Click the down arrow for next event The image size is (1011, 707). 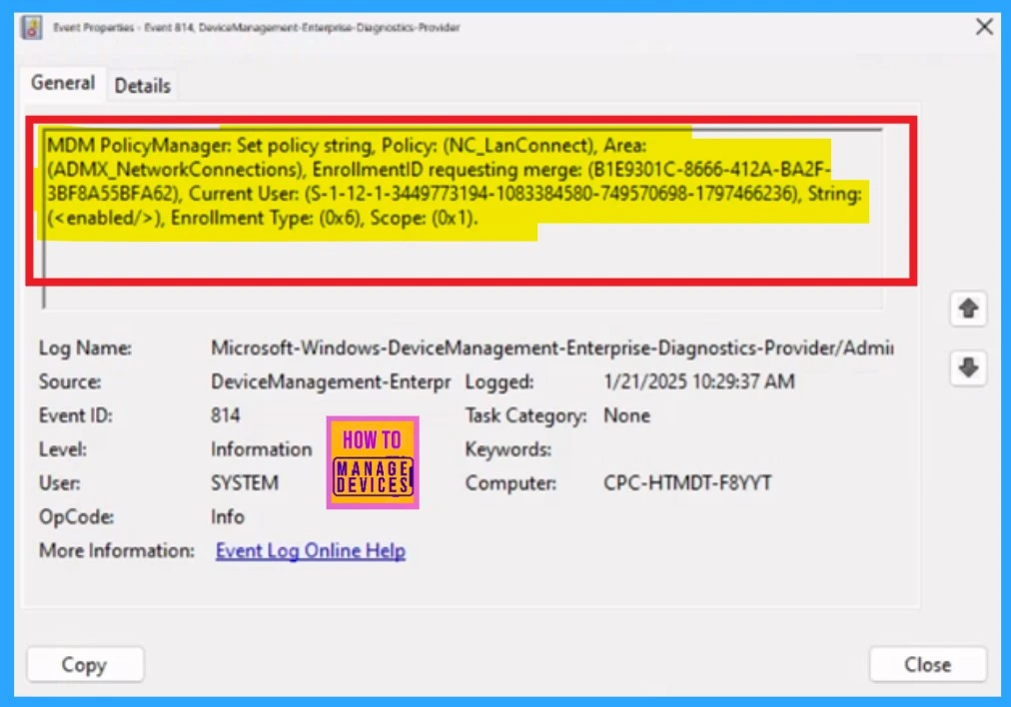[x=968, y=368]
